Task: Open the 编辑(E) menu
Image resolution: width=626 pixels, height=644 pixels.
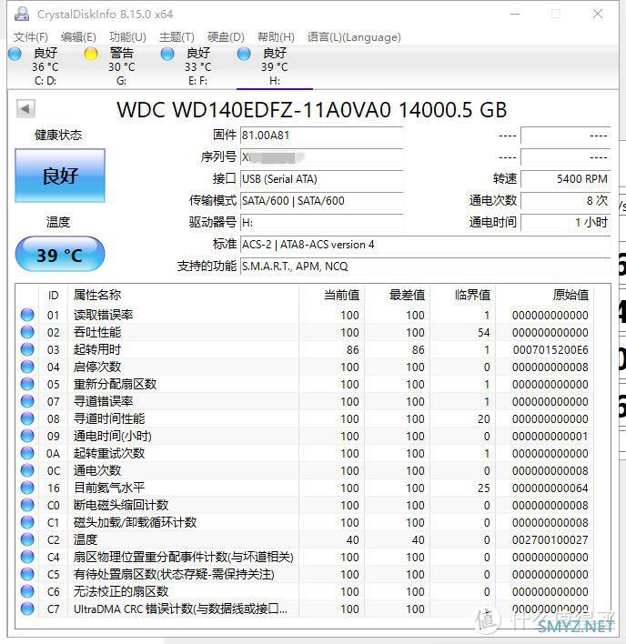Action: coord(78,37)
